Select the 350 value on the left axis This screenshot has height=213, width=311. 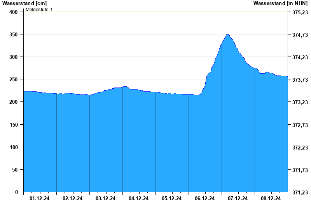(x=14, y=35)
